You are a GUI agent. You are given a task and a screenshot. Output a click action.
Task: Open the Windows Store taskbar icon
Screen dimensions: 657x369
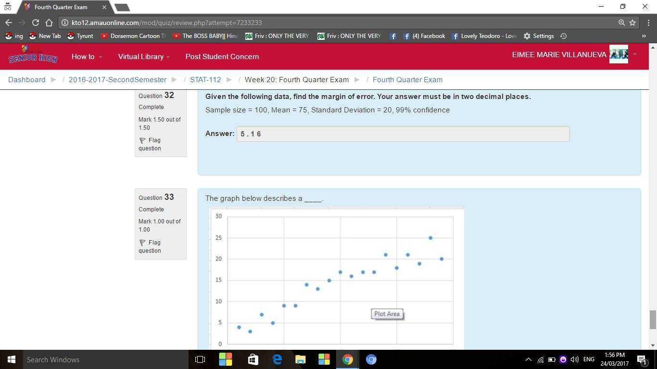(x=253, y=359)
